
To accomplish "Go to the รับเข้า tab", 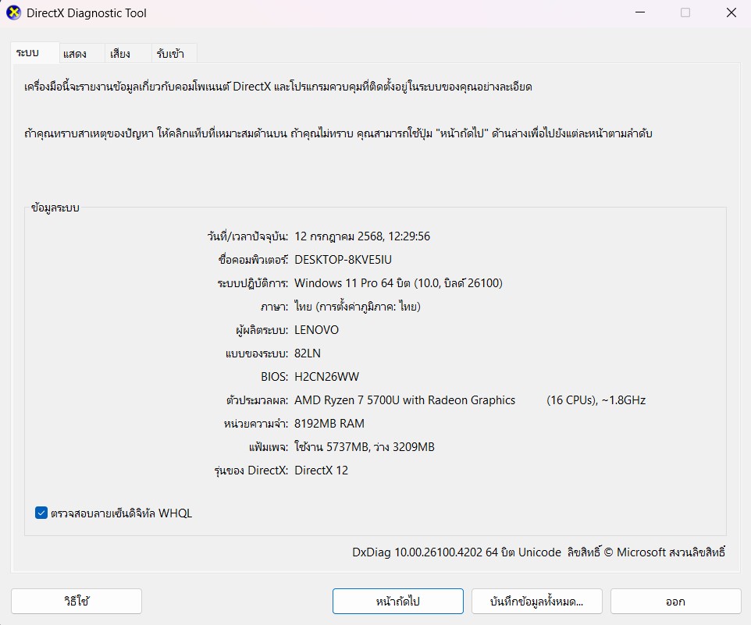I will coord(172,54).
